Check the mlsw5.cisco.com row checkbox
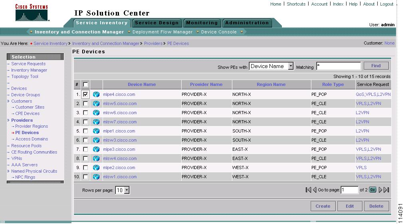404x224 pixels. [x=85, y=103]
